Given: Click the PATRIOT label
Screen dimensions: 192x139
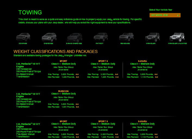Looking at the screenshot, I should [x=100, y=43].
